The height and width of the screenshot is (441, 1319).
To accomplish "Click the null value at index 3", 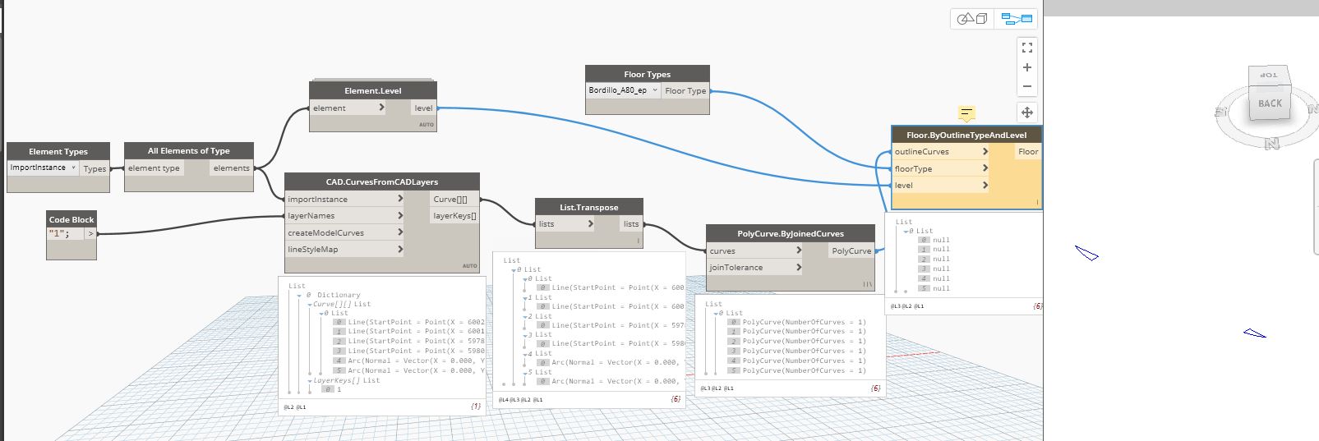I will [941, 269].
